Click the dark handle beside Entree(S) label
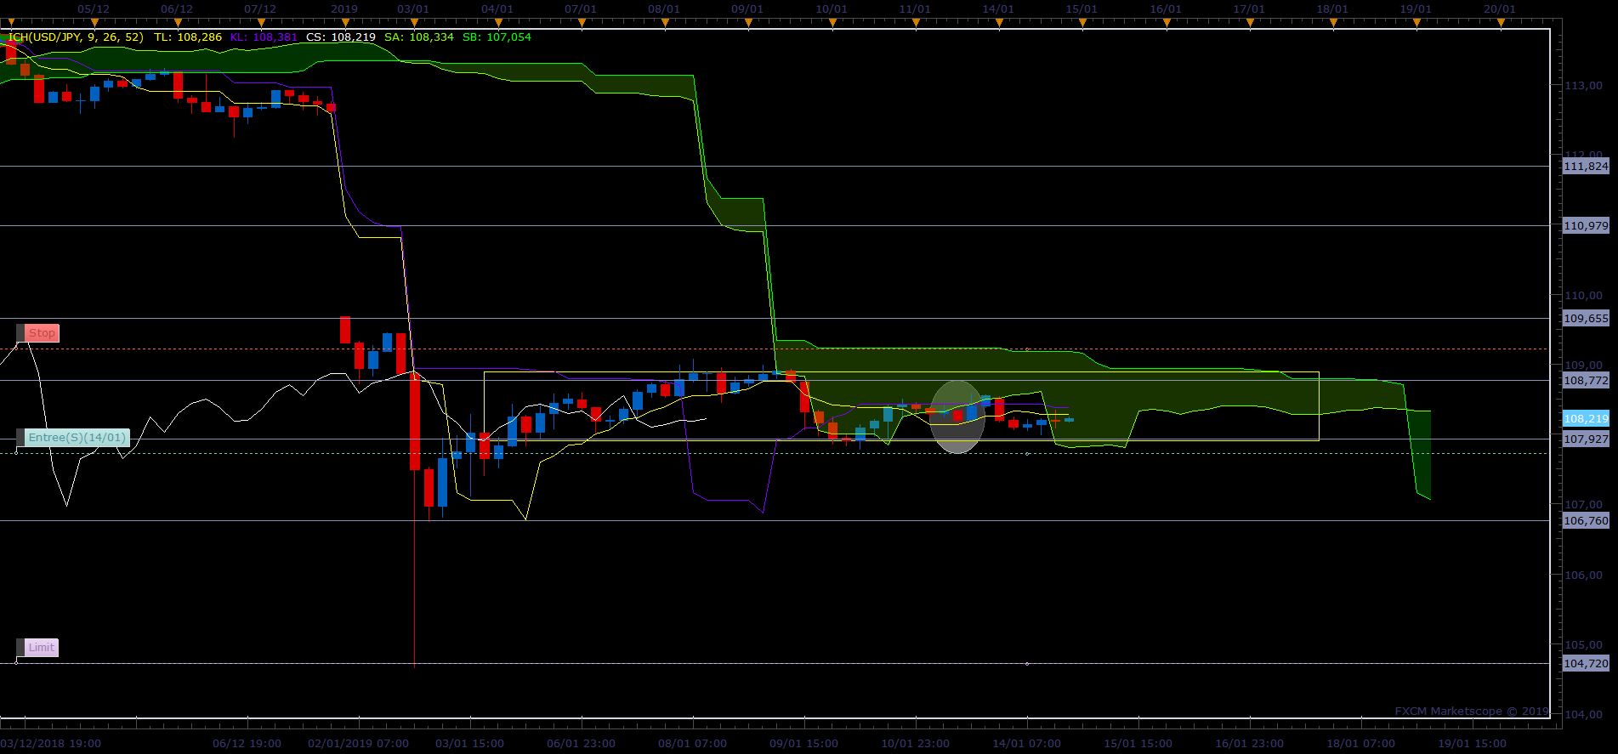Screen dimensions: 1618x754 20,438
